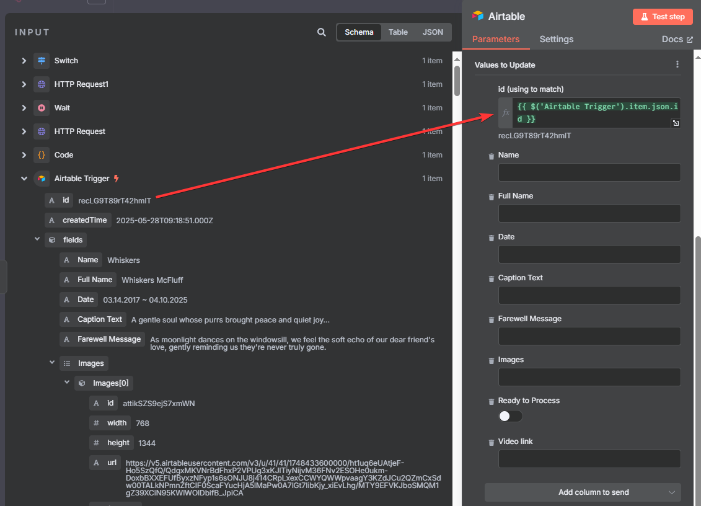Image resolution: width=701 pixels, height=506 pixels.
Task: Switch to Schema view
Action: pos(359,32)
